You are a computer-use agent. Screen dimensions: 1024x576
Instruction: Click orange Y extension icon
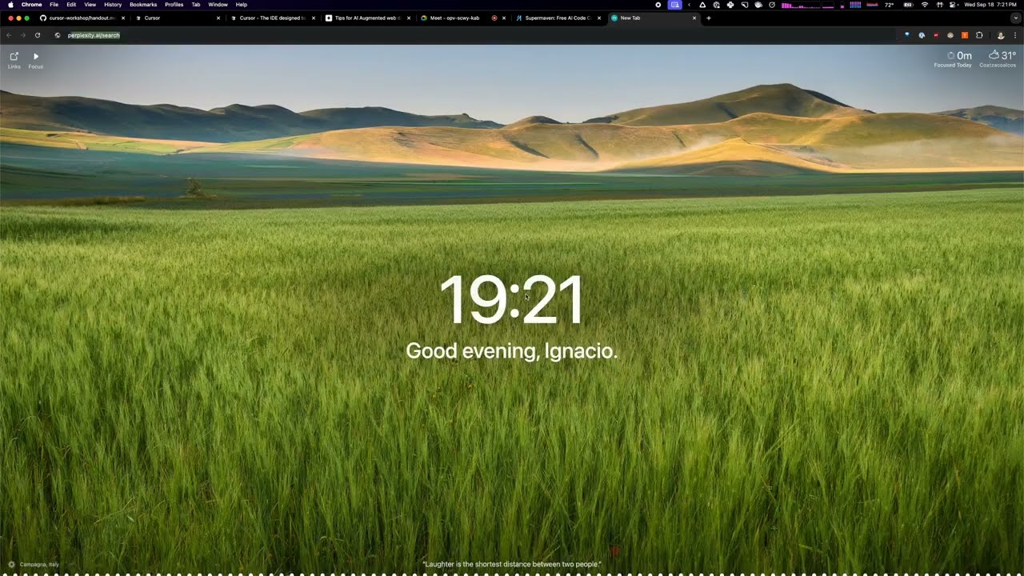point(965,35)
